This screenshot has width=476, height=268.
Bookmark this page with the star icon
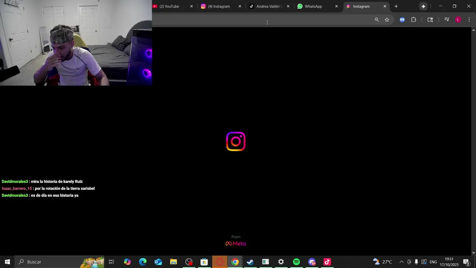(x=387, y=20)
